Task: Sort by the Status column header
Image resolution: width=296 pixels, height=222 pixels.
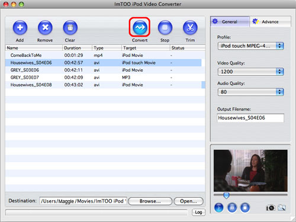Action: 188,48
